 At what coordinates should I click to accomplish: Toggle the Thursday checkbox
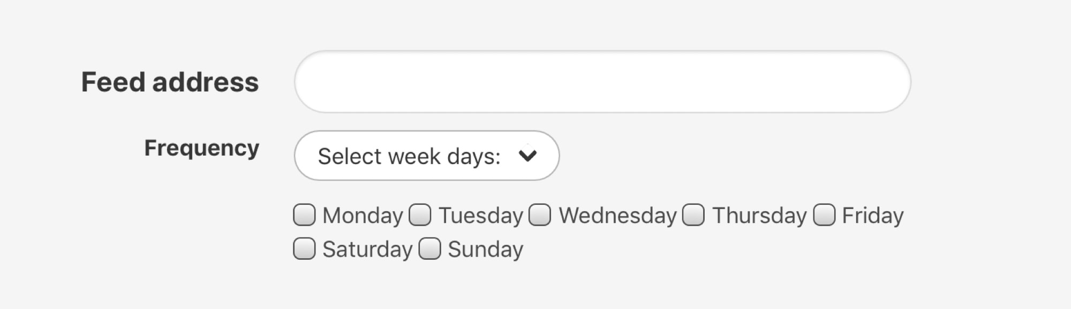point(693,215)
